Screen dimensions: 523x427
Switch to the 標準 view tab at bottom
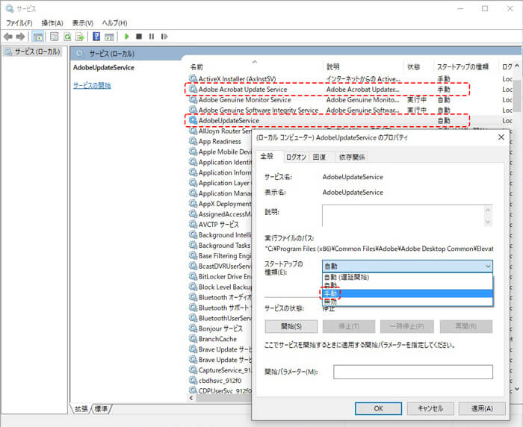102,408
